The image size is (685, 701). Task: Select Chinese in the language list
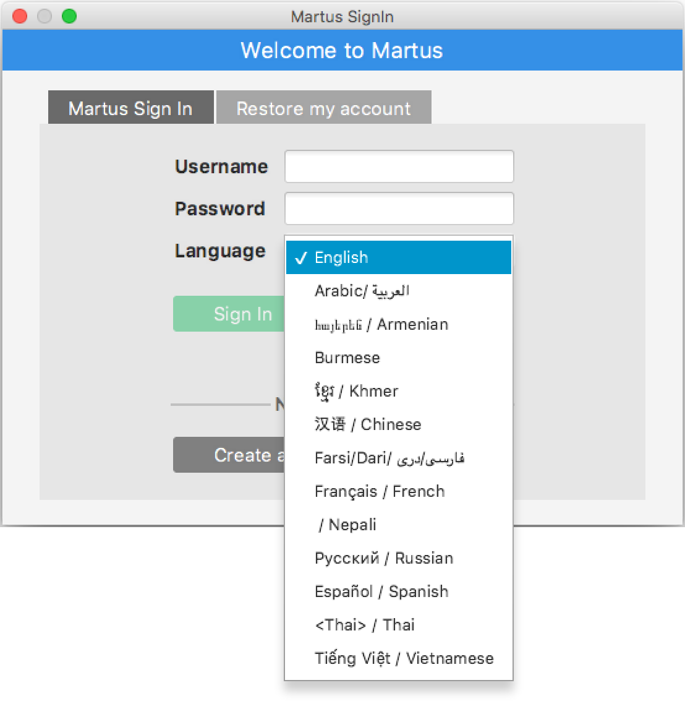(x=399, y=424)
